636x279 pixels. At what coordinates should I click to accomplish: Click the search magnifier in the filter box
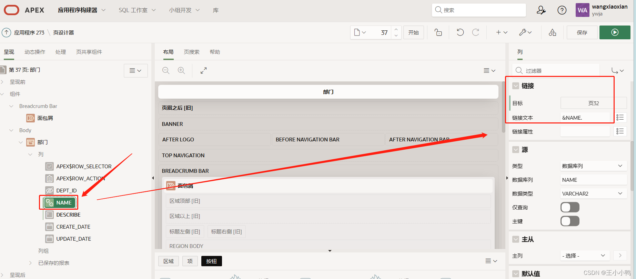pos(519,70)
